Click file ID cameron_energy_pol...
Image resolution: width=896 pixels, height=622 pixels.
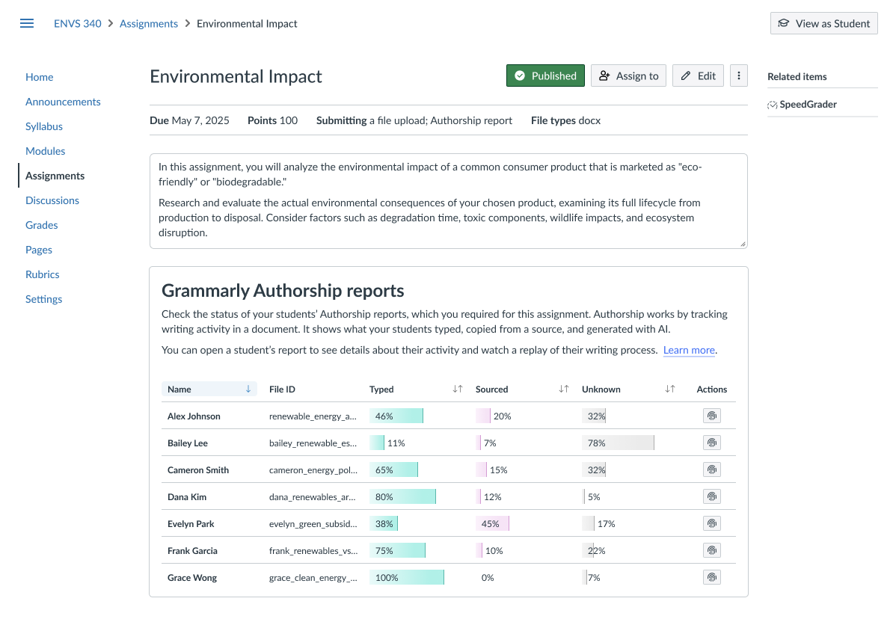pos(313,470)
